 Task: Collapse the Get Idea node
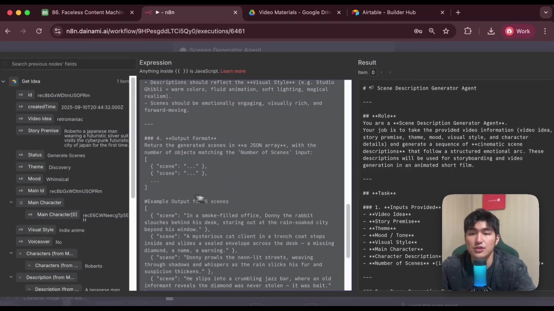click(3, 81)
